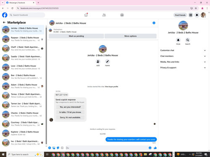Viewport: 210px width, 157px height.
Task: Attach a photo with the image icon
Action: coord(54,148)
